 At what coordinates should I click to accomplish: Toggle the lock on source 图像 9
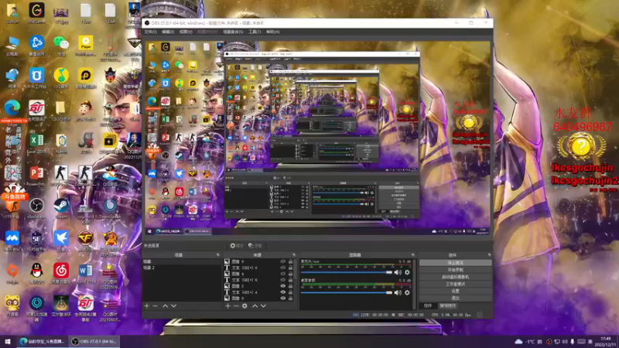[x=291, y=261]
